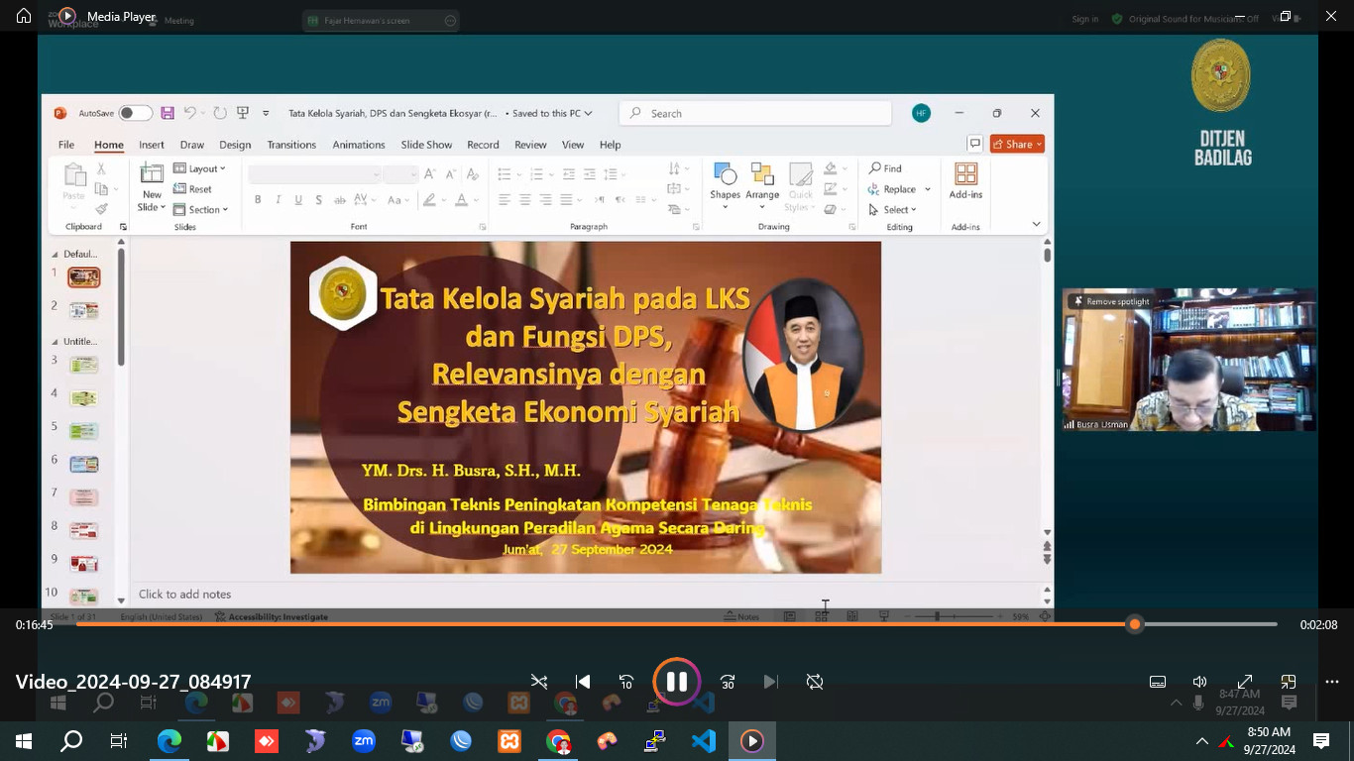Open the volume control in Media Player
Screen dimensions: 1354x761
click(1199, 682)
